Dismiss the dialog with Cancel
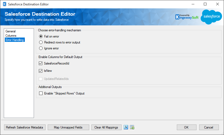The width and height of the screenshot is (224, 135). pyautogui.click(x=209, y=127)
